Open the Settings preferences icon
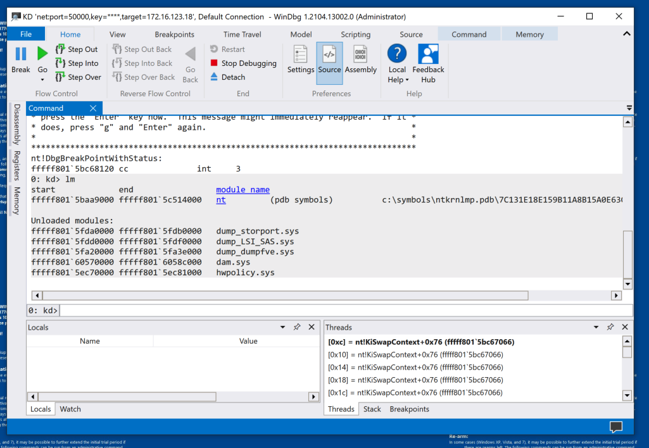The image size is (649, 448). click(x=301, y=55)
